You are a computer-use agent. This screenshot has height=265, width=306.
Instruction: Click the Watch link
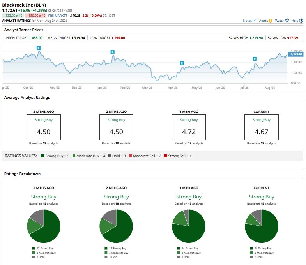coord(279,21)
